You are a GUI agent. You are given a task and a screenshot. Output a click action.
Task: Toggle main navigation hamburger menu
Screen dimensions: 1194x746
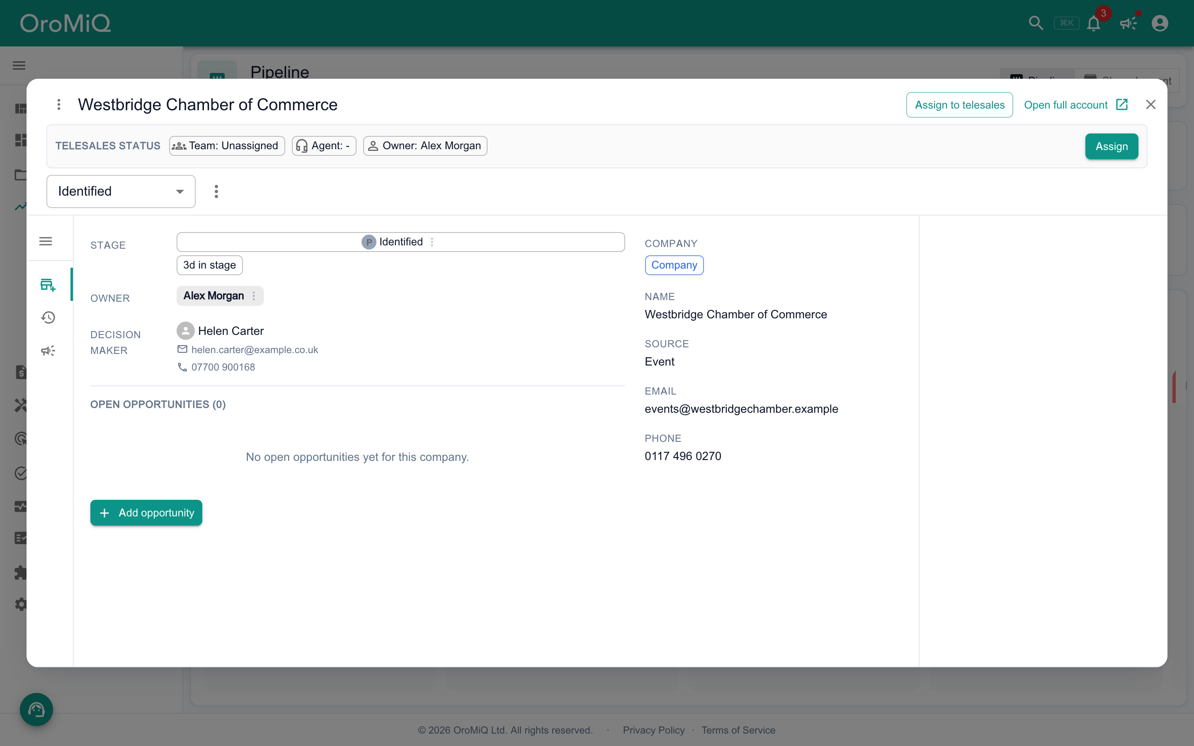click(x=19, y=65)
